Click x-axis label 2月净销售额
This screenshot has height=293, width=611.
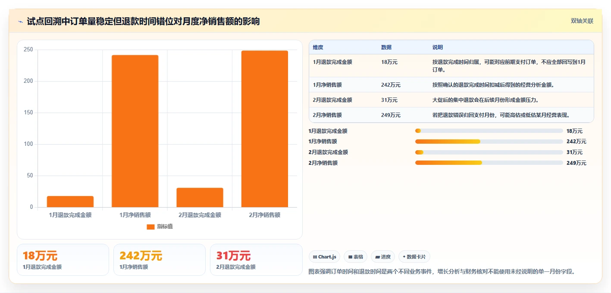(265, 215)
